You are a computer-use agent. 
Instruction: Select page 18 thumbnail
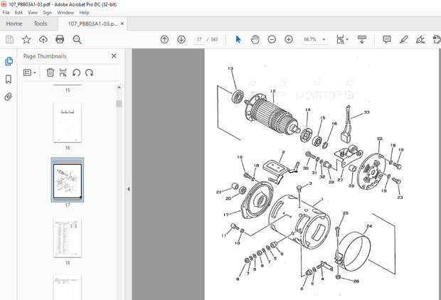pos(68,237)
